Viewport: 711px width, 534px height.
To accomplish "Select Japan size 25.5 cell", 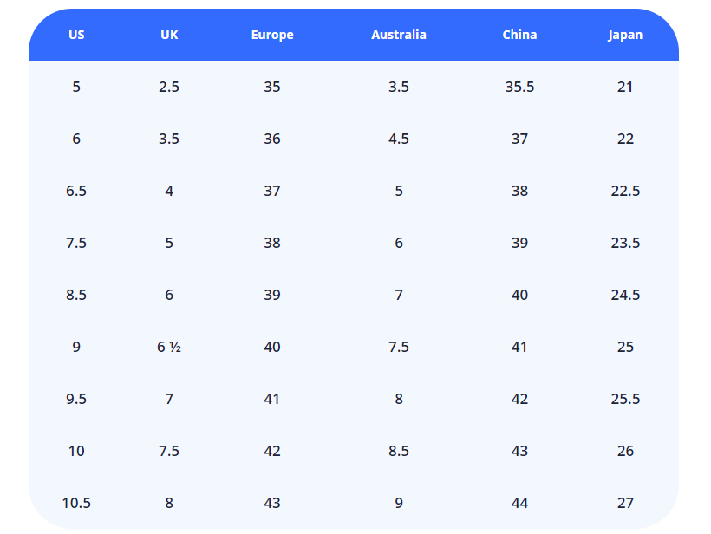I will [x=625, y=399].
